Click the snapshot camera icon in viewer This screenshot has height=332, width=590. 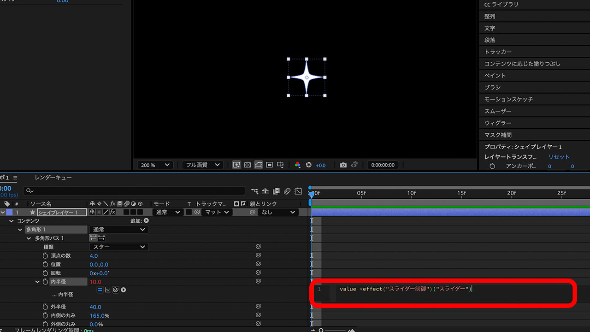pos(343,165)
